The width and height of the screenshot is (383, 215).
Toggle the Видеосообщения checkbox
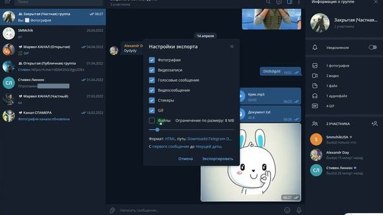[x=151, y=90]
